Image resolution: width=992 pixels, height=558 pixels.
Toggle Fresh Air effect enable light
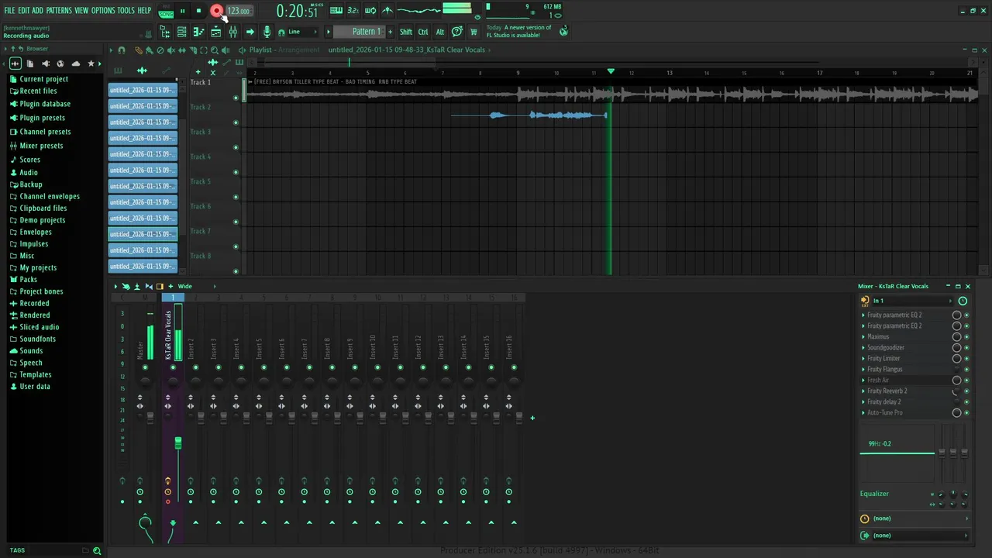966,381
